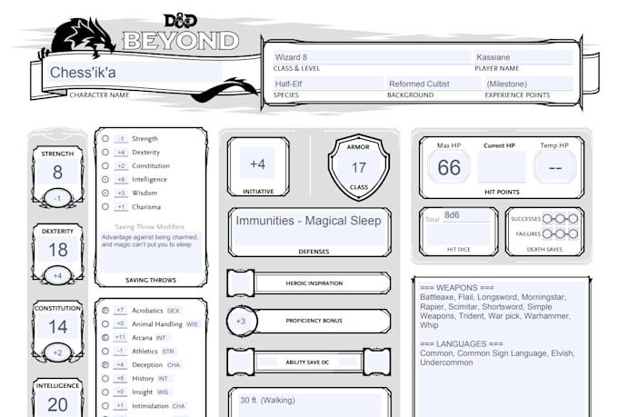618x417 pixels.
Task: Click the Max HP value 66
Action: [449, 167]
